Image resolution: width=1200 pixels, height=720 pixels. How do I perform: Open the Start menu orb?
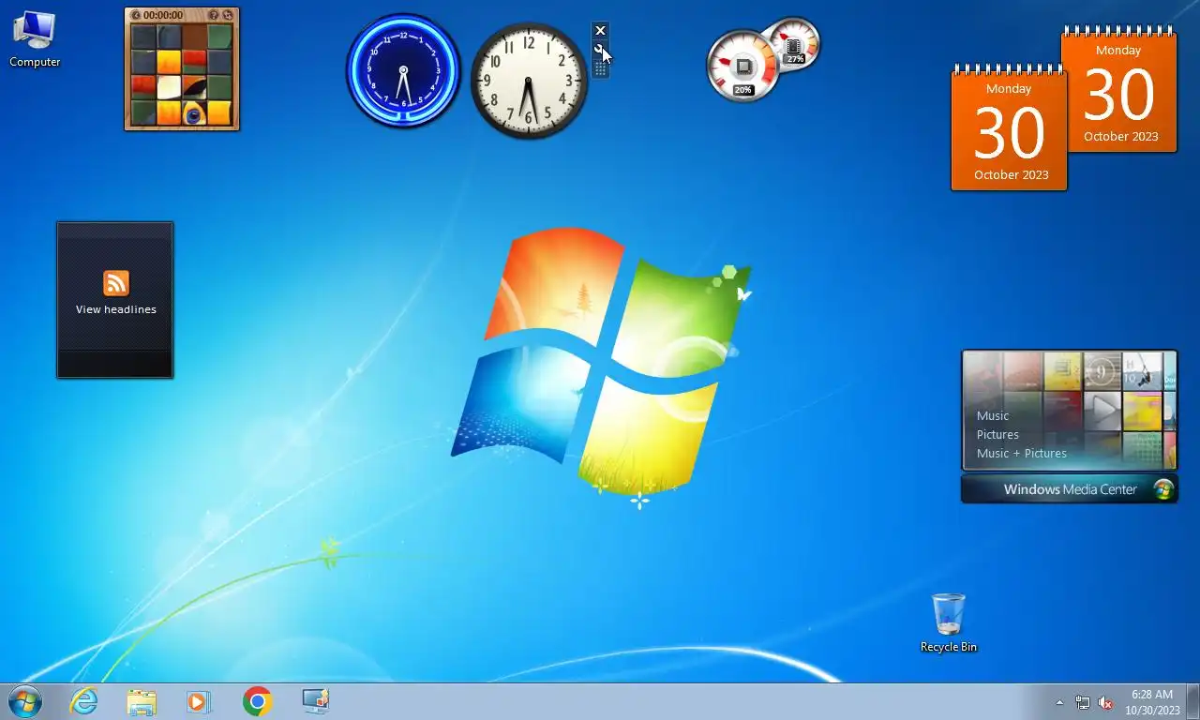click(25, 701)
